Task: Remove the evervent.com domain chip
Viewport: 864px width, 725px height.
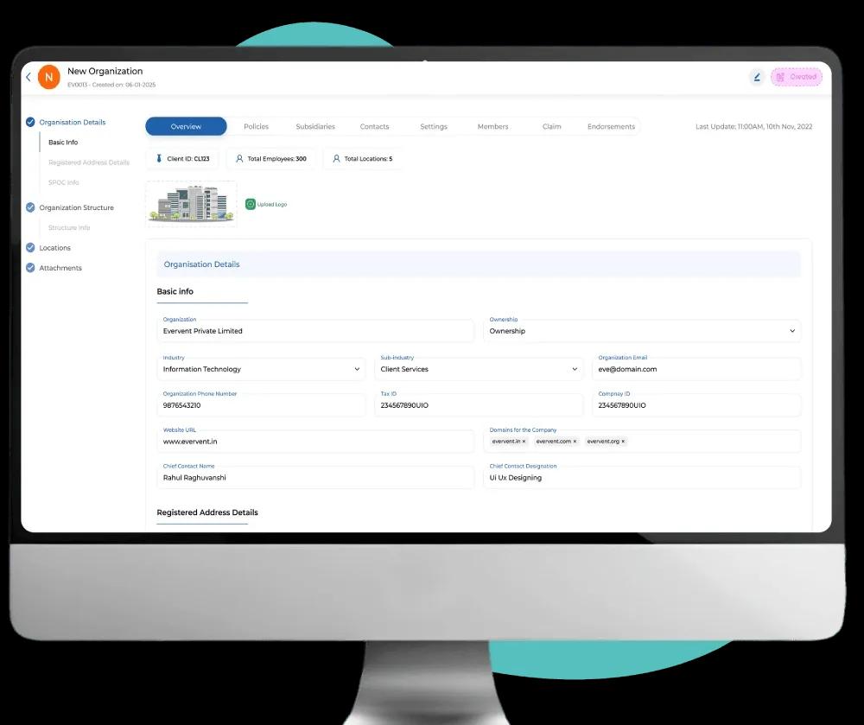Action: pyautogui.click(x=575, y=442)
